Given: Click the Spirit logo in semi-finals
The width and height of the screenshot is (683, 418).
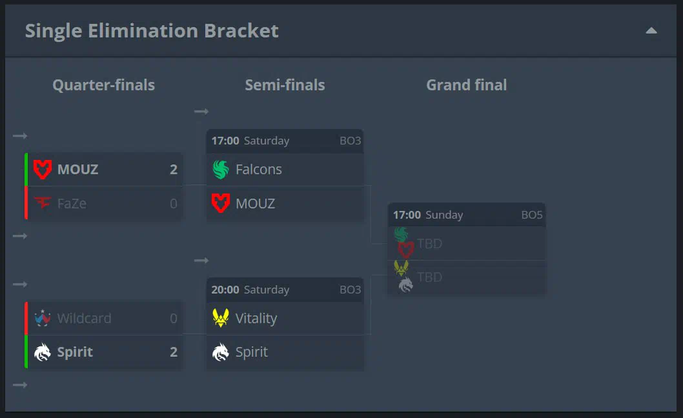Looking at the screenshot, I should 221,352.
